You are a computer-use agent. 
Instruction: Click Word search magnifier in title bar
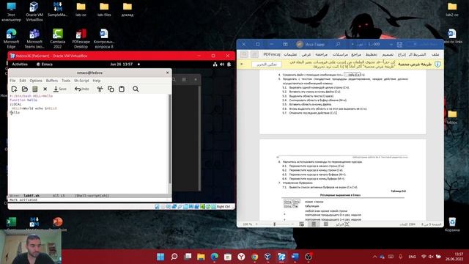click(338, 44)
